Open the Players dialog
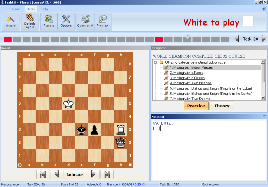The height and width of the screenshot is (187, 268). tap(49, 22)
